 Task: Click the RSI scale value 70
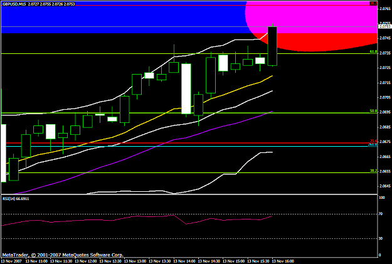381,214
